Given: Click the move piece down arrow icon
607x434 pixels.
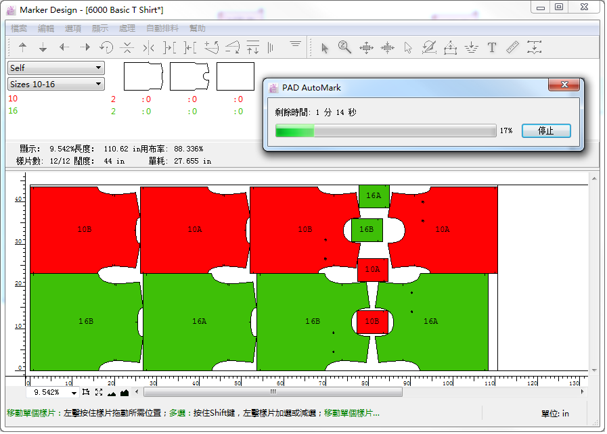Looking at the screenshot, I should 43,47.
